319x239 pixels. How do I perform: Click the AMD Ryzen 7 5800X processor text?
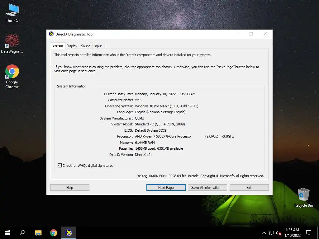click(x=163, y=136)
